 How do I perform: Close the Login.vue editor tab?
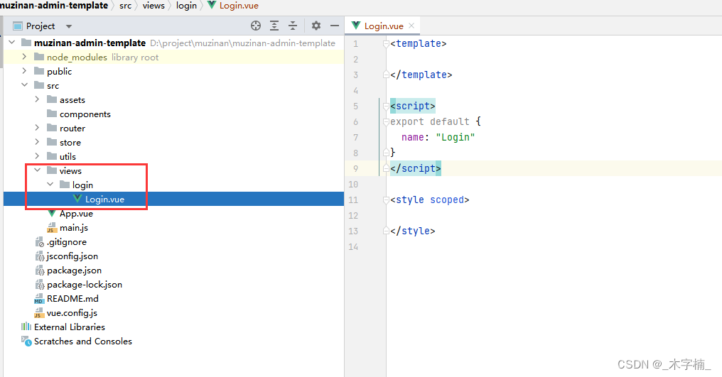point(411,26)
